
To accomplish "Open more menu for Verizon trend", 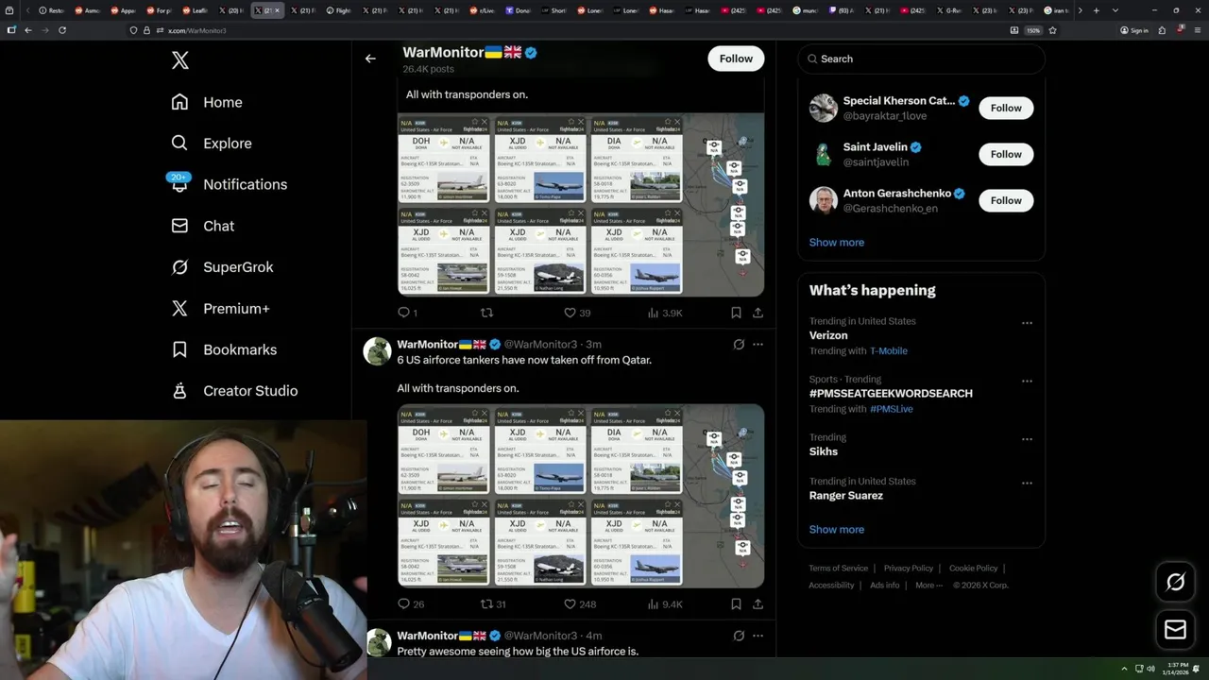I will (x=1027, y=323).
